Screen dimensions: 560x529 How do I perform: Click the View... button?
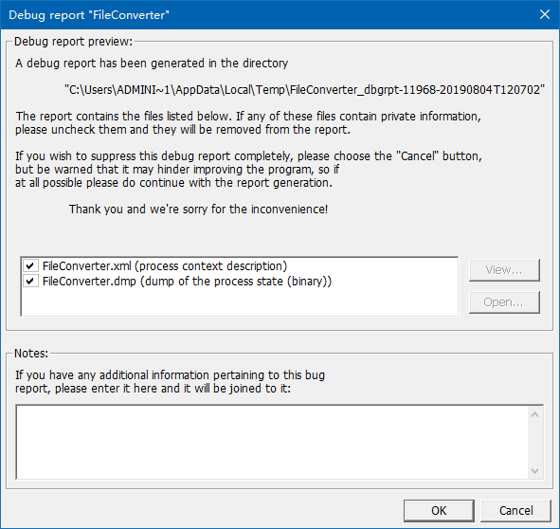(504, 270)
